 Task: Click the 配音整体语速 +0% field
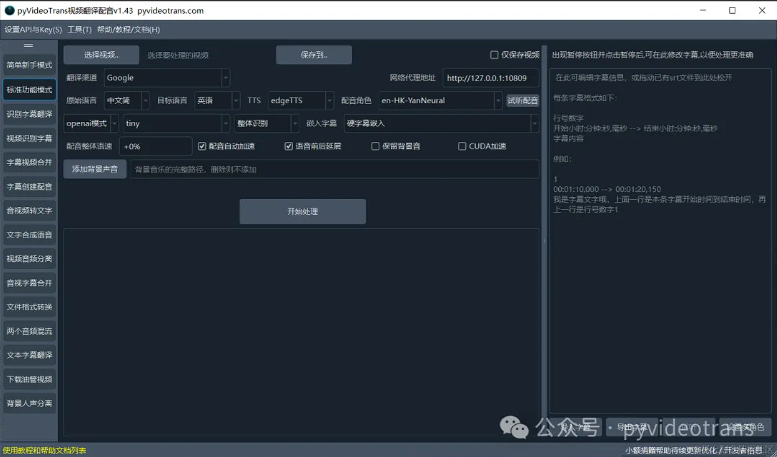(x=155, y=146)
